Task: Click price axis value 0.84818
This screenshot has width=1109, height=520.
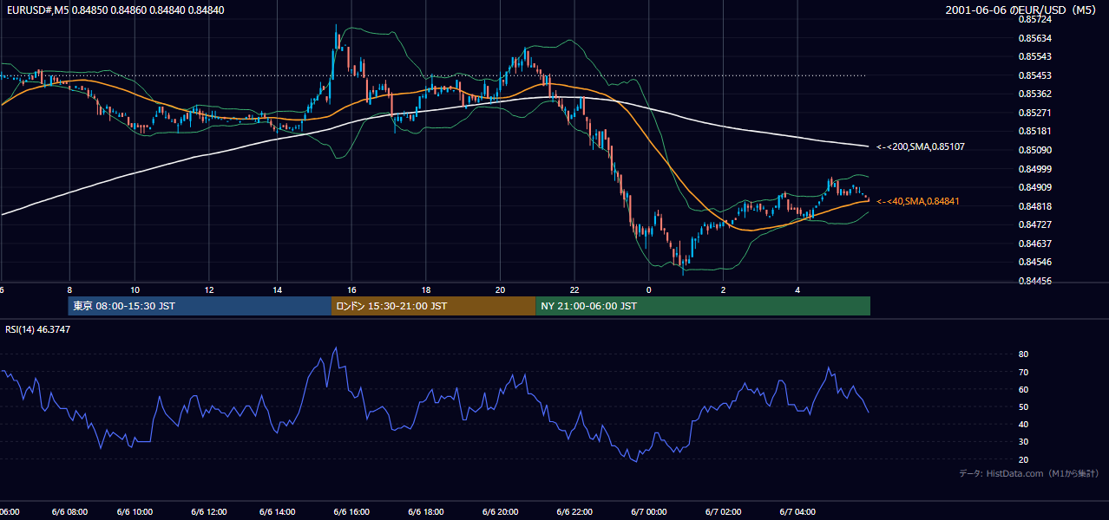Action: point(1034,206)
